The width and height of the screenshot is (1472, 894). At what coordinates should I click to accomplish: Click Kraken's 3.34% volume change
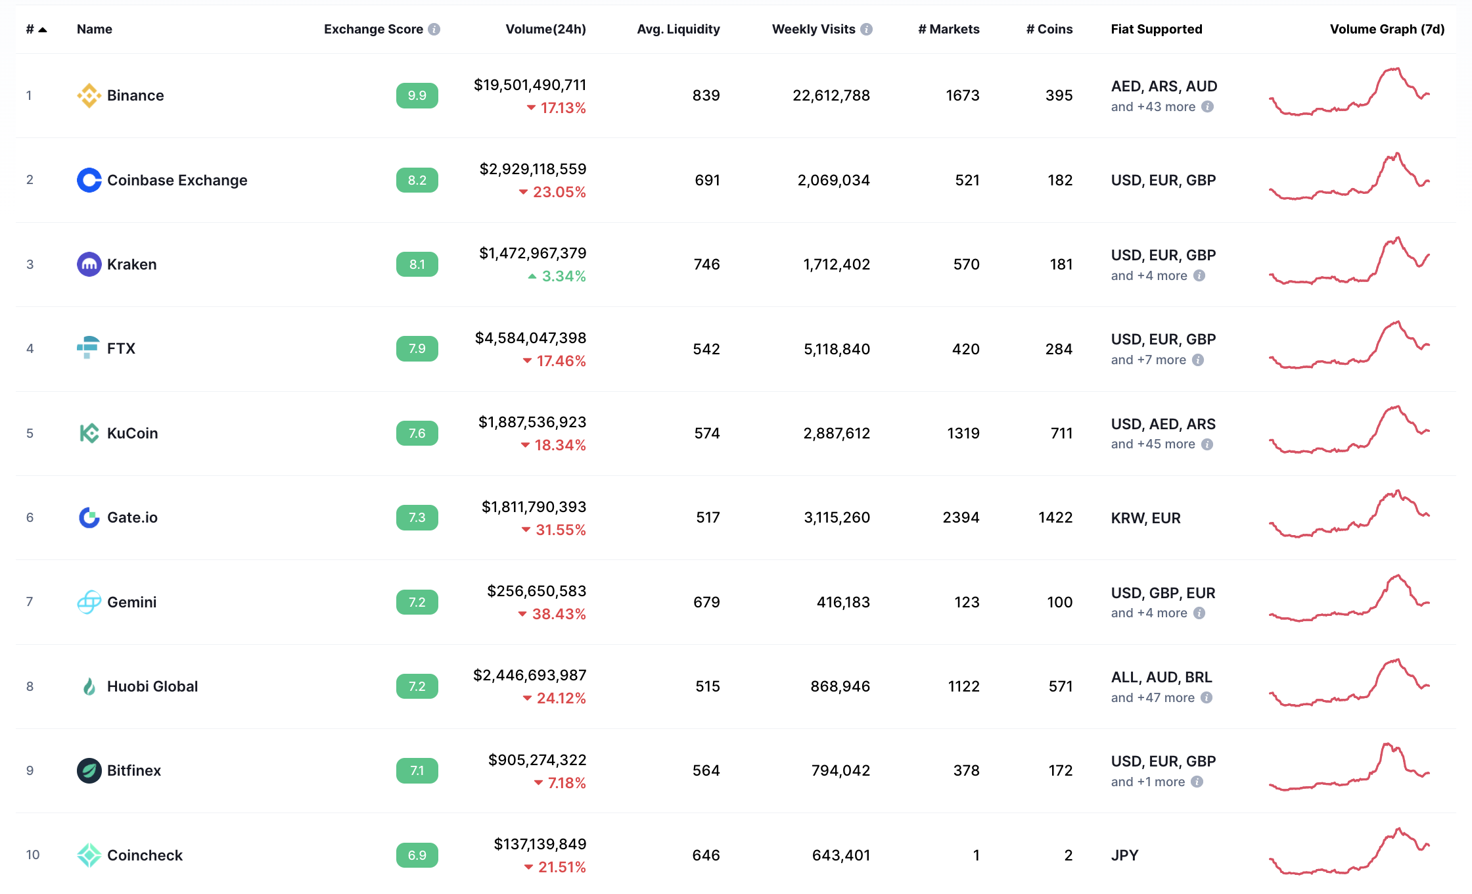click(x=557, y=276)
